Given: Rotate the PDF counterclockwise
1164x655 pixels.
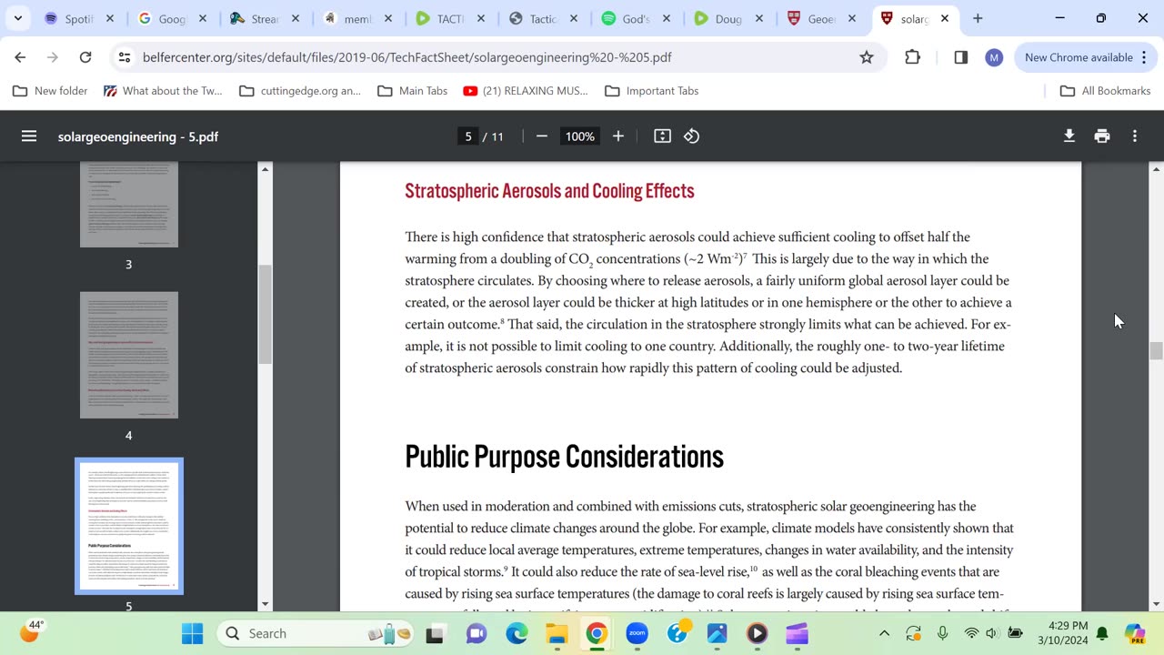Looking at the screenshot, I should click(692, 136).
